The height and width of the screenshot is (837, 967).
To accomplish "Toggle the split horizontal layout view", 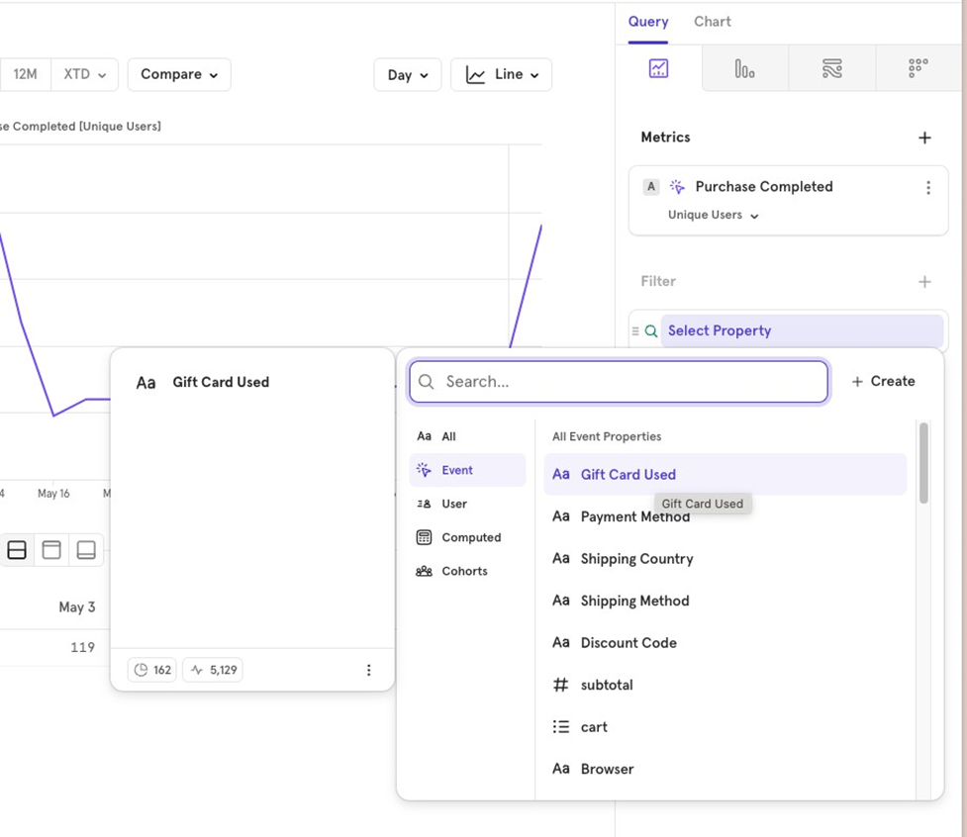I will point(17,550).
